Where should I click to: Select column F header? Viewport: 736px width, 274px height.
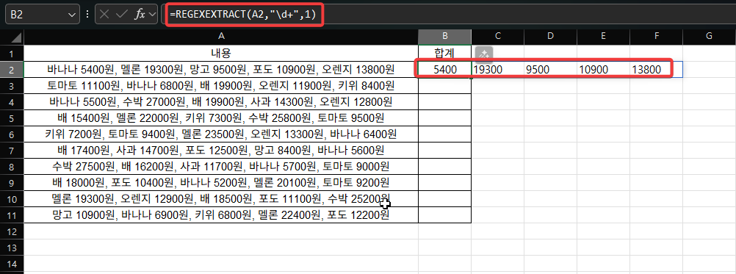(x=656, y=37)
